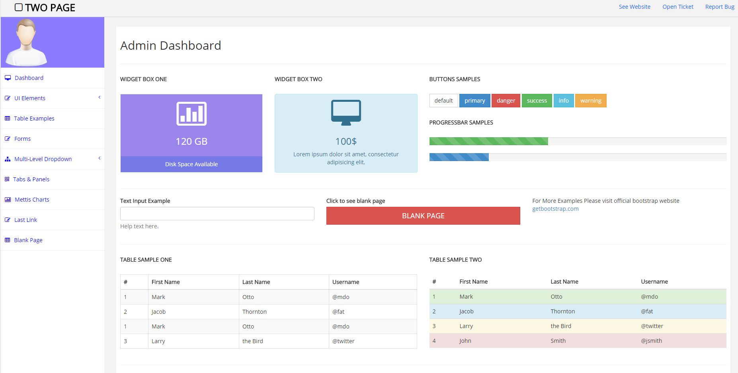The image size is (738, 373).
Task: Click the green striped progress bar
Action: 488,141
